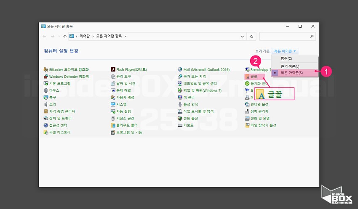Minimize the 모든 제어판 항목 window
This screenshot has height=209, width=358.
point(288,26)
